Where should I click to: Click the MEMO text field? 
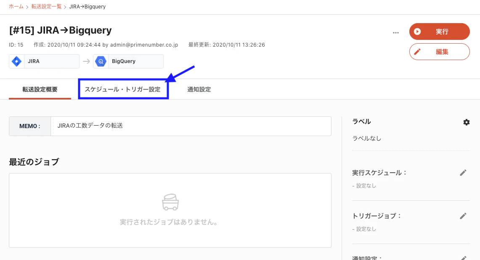(x=191, y=126)
